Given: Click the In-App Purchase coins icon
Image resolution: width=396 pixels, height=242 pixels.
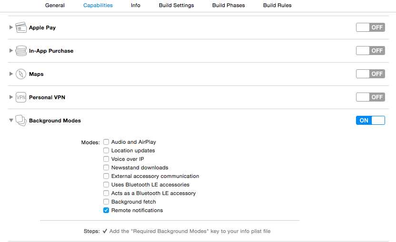Looking at the screenshot, I should coord(21,51).
